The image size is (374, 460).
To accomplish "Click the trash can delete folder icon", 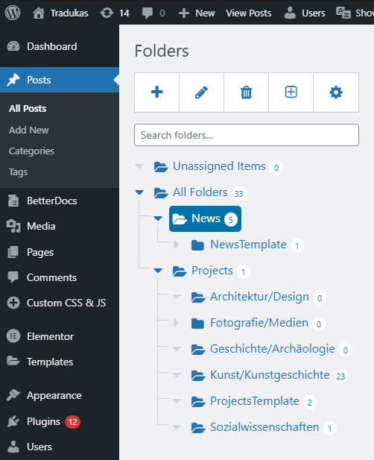I will pos(246,92).
